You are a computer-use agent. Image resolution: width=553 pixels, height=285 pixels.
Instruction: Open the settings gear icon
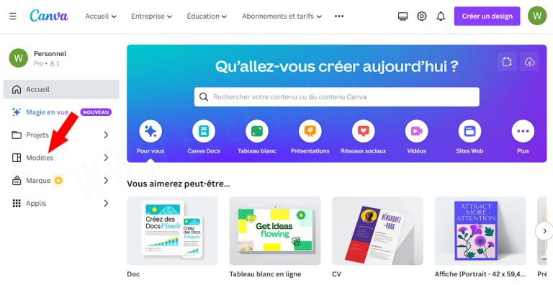click(422, 17)
